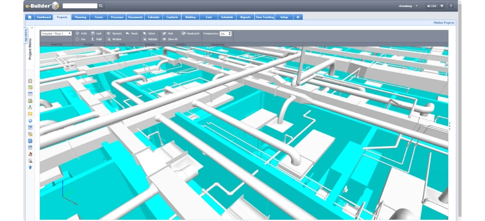Image resolution: width=485 pixels, height=221 pixels.
Task: Click the blue 3D cube model icon in sidebar
Action: pyautogui.click(x=30, y=121)
